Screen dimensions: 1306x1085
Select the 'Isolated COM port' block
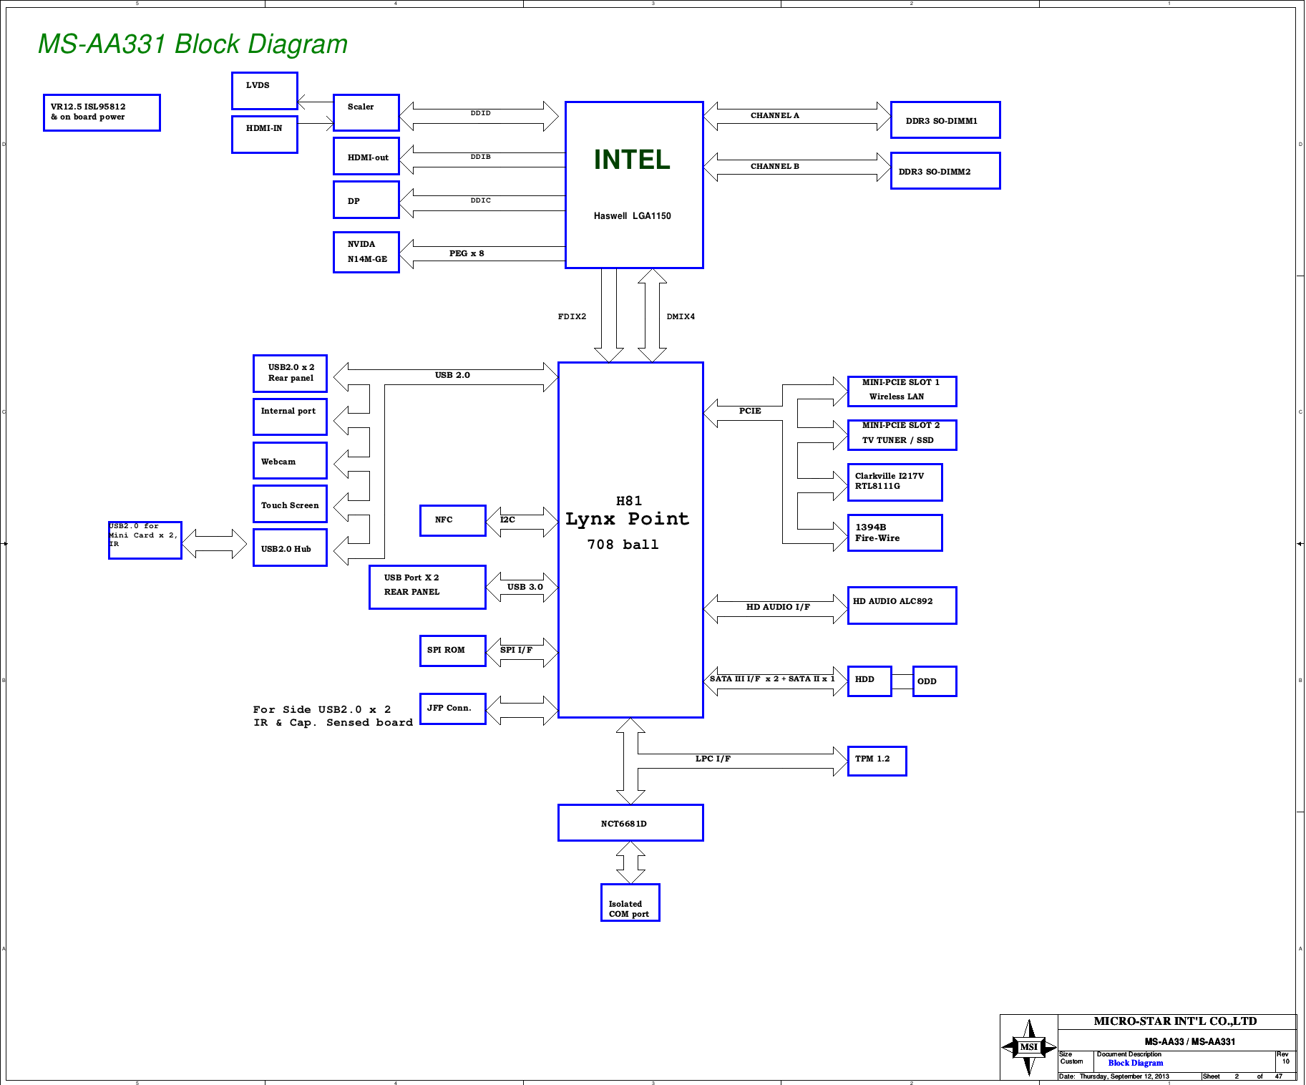(x=630, y=902)
